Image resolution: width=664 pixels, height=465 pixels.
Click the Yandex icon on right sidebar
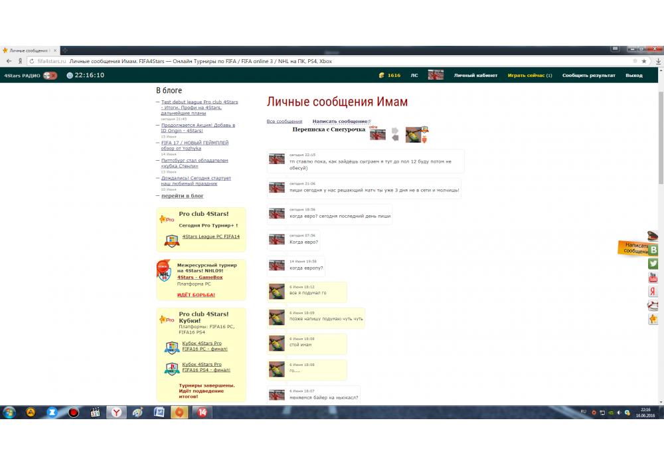pyautogui.click(x=653, y=292)
